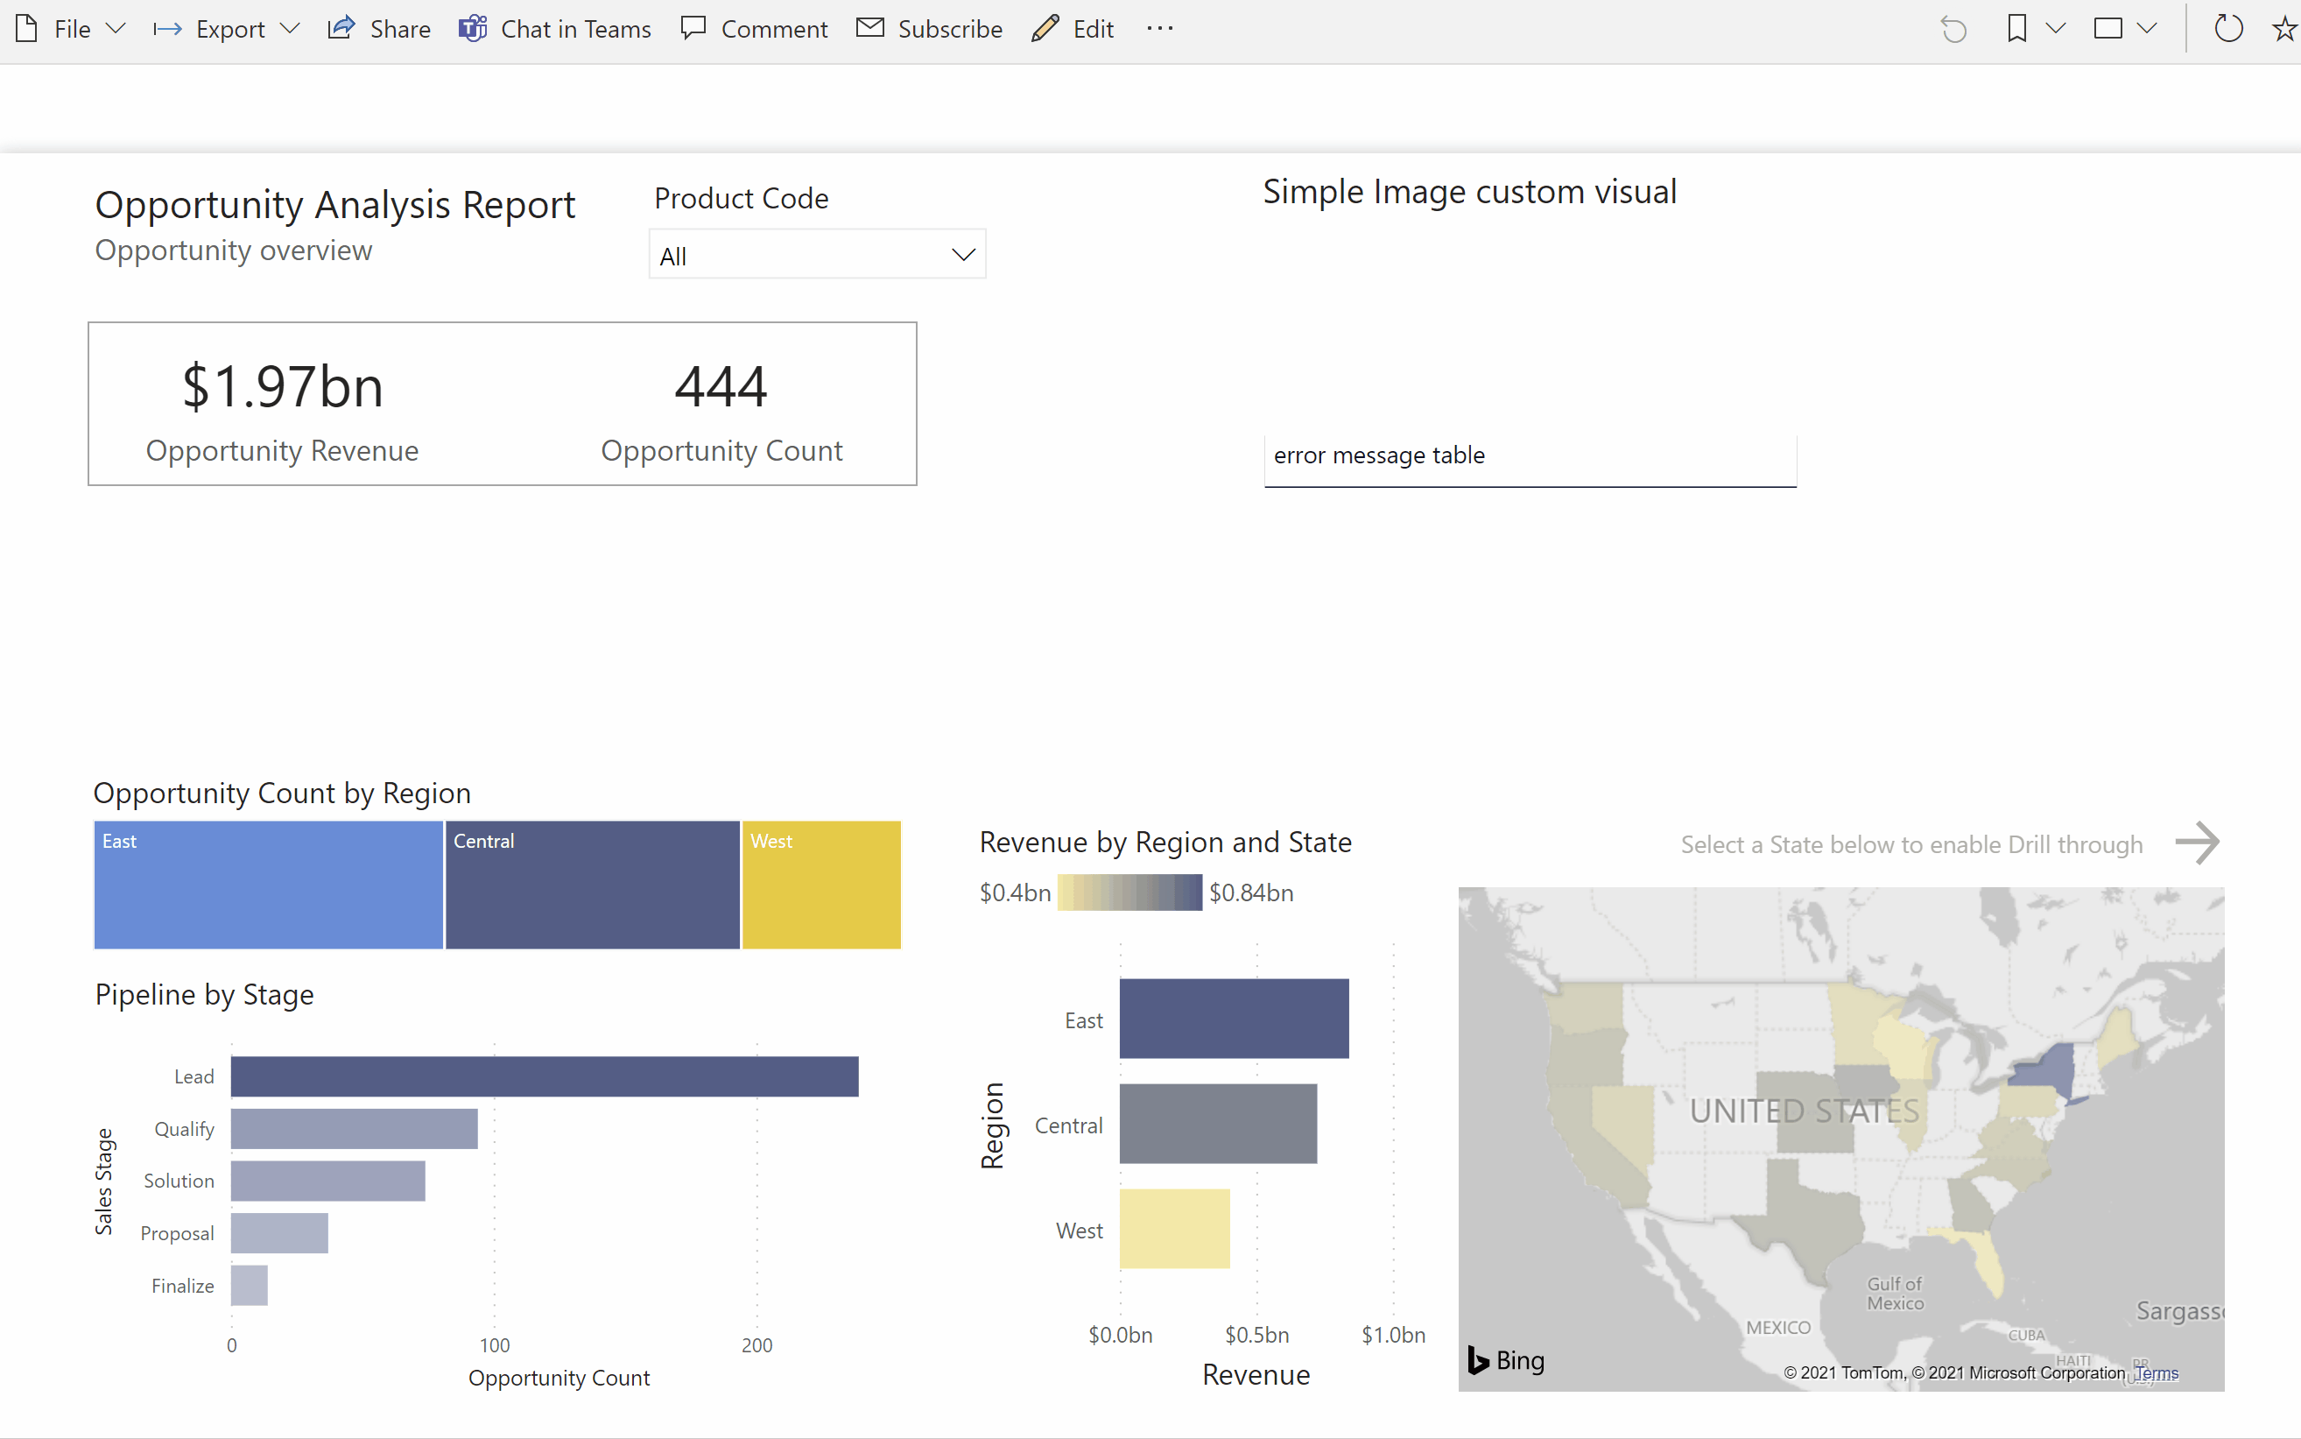Select the East segment in the treemap

[x=267, y=884]
